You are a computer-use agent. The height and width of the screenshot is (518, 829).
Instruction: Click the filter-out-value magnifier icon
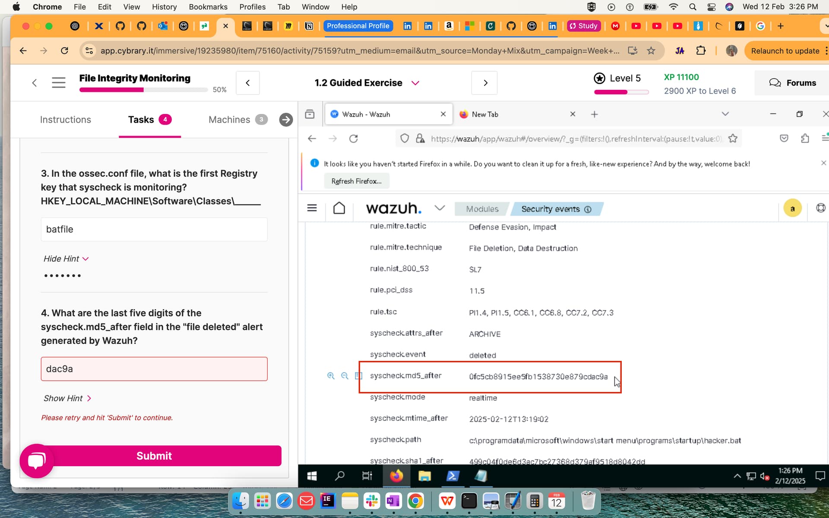(x=345, y=376)
